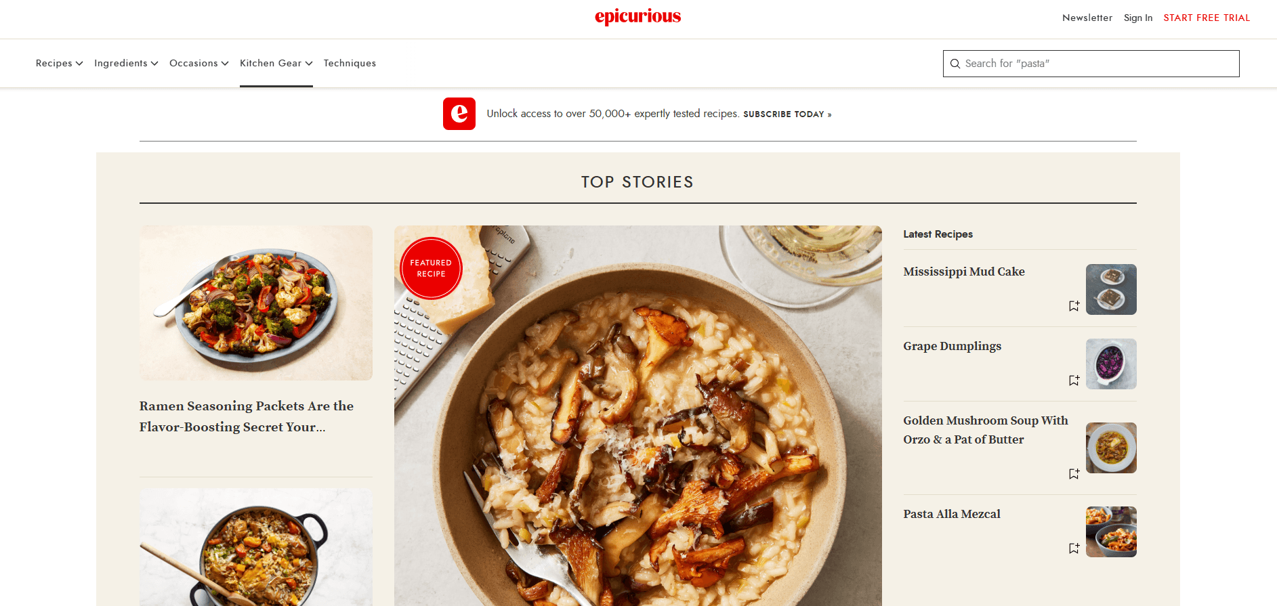Click the epicurious logo at top
This screenshot has width=1277, height=606.
tap(638, 17)
